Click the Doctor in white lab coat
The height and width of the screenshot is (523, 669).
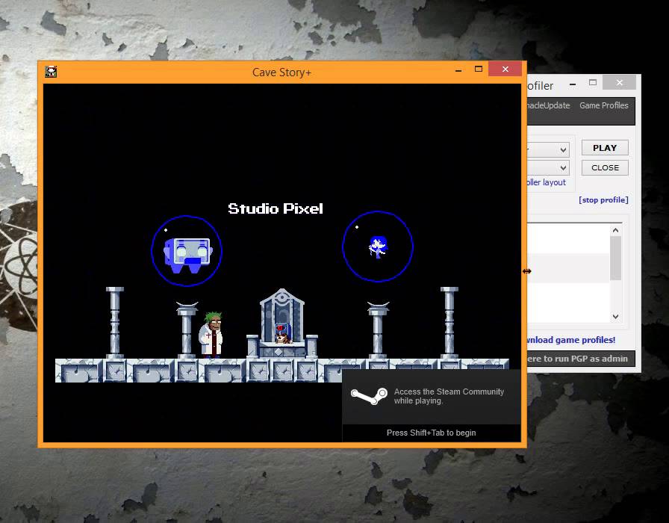point(211,335)
